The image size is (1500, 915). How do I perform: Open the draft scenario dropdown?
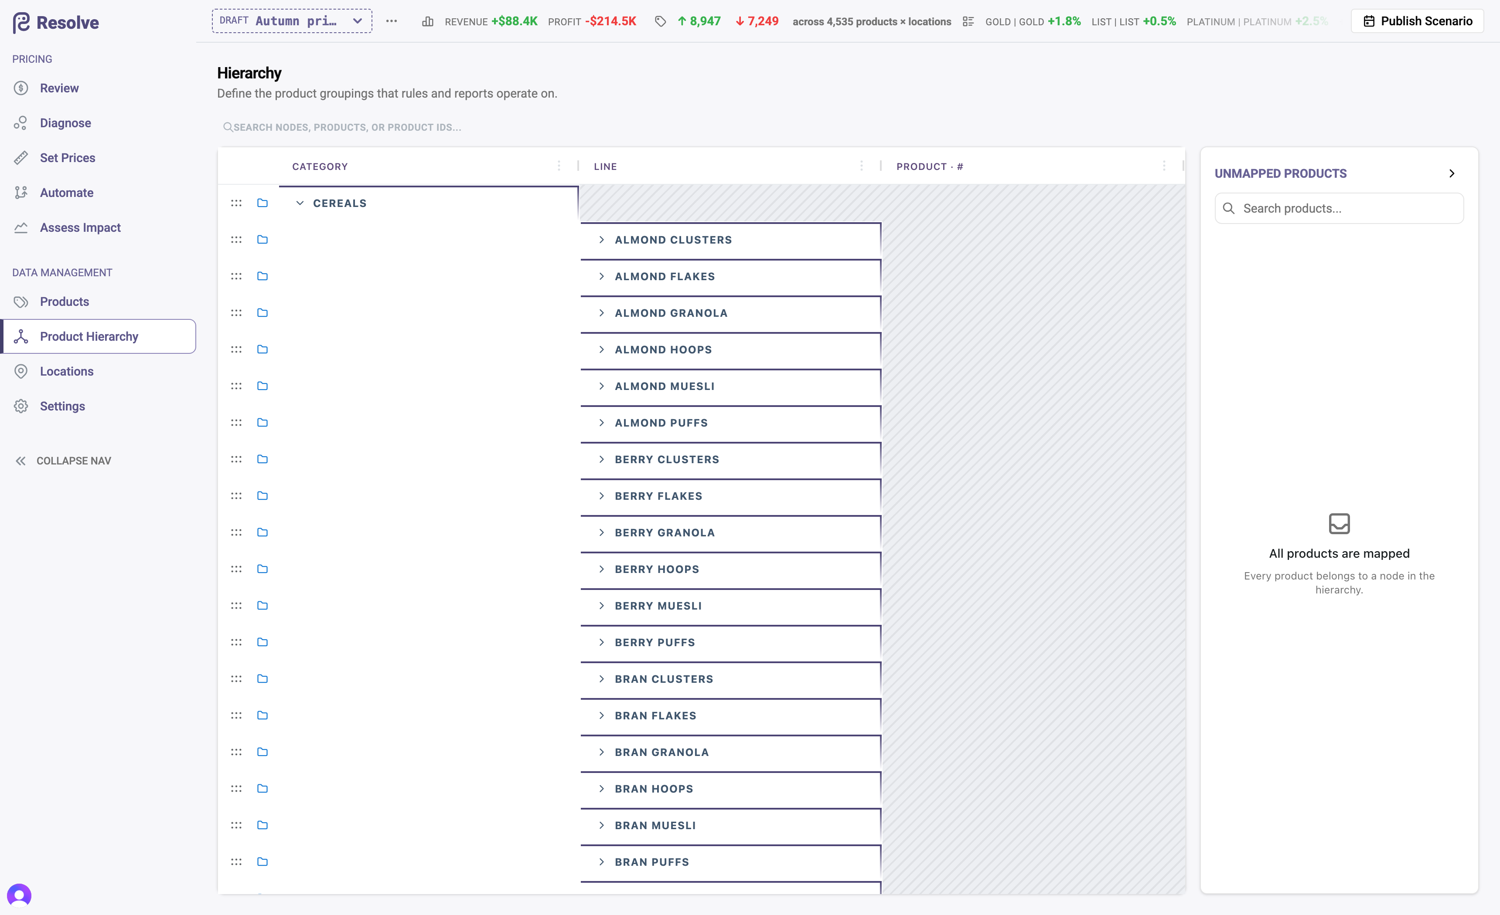pos(292,21)
